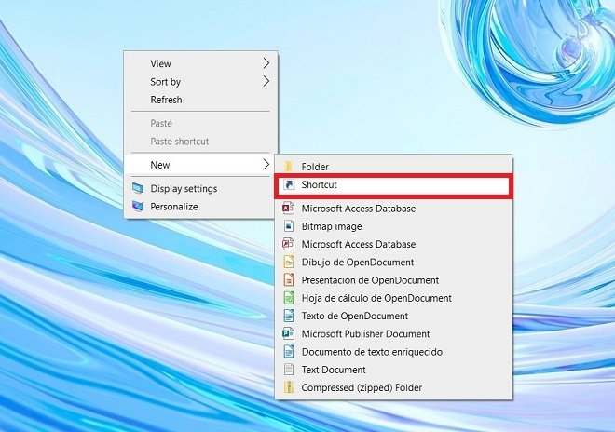Open the View submenu entry
This screenshot has width=615, height=432.
click(x=200, y=63)
